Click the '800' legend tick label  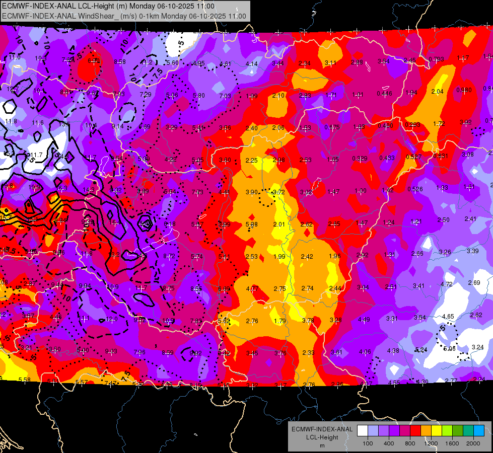tap(410, 443)
